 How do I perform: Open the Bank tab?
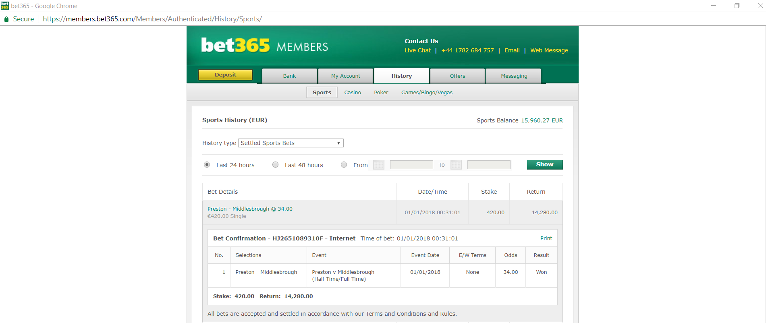coord(289,76)
